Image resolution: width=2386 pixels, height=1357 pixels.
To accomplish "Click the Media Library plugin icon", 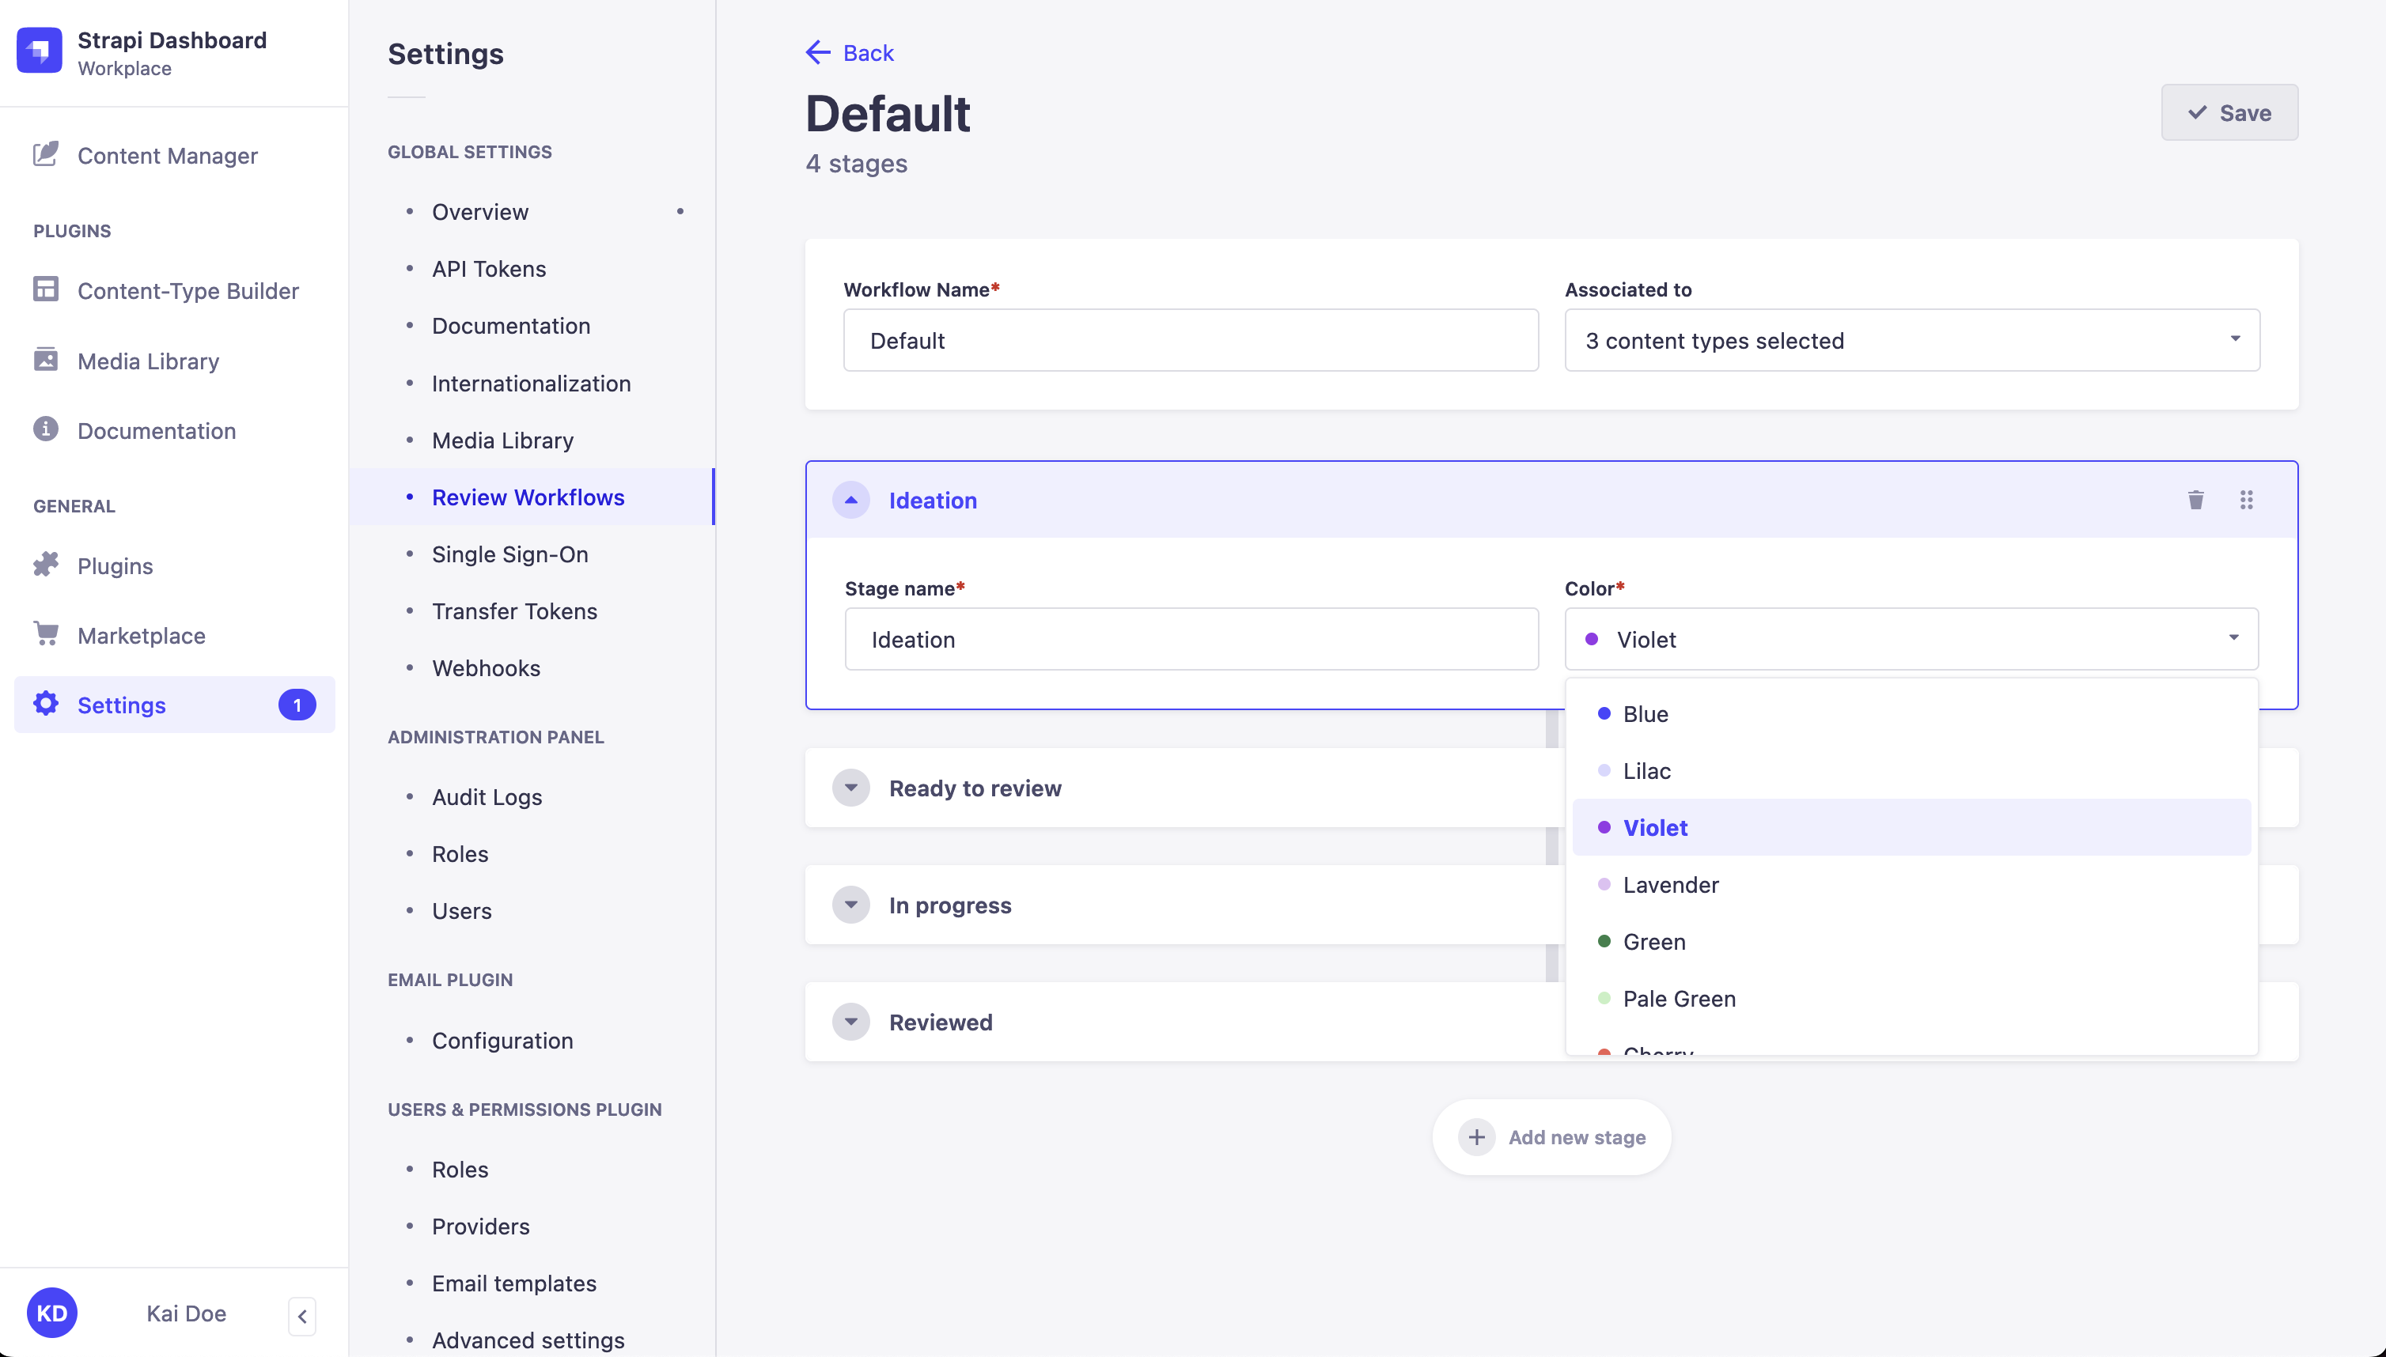I will click(x=46, y=359).
